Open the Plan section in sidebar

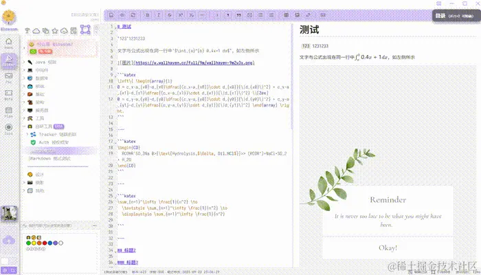(8, 112)
